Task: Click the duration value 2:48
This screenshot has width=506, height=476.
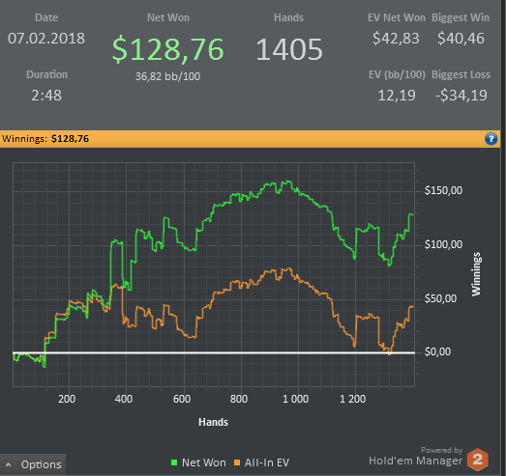Action: [x=46, y=96]
